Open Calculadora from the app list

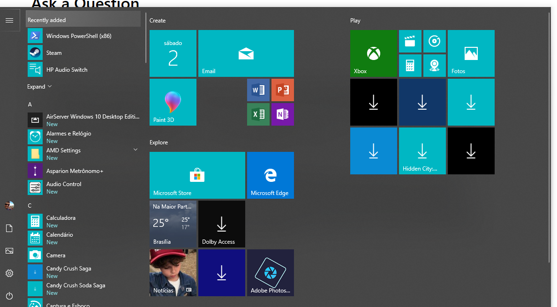coord(84,221)
